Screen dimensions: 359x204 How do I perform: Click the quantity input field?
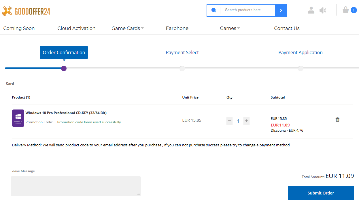coord(238,121)
